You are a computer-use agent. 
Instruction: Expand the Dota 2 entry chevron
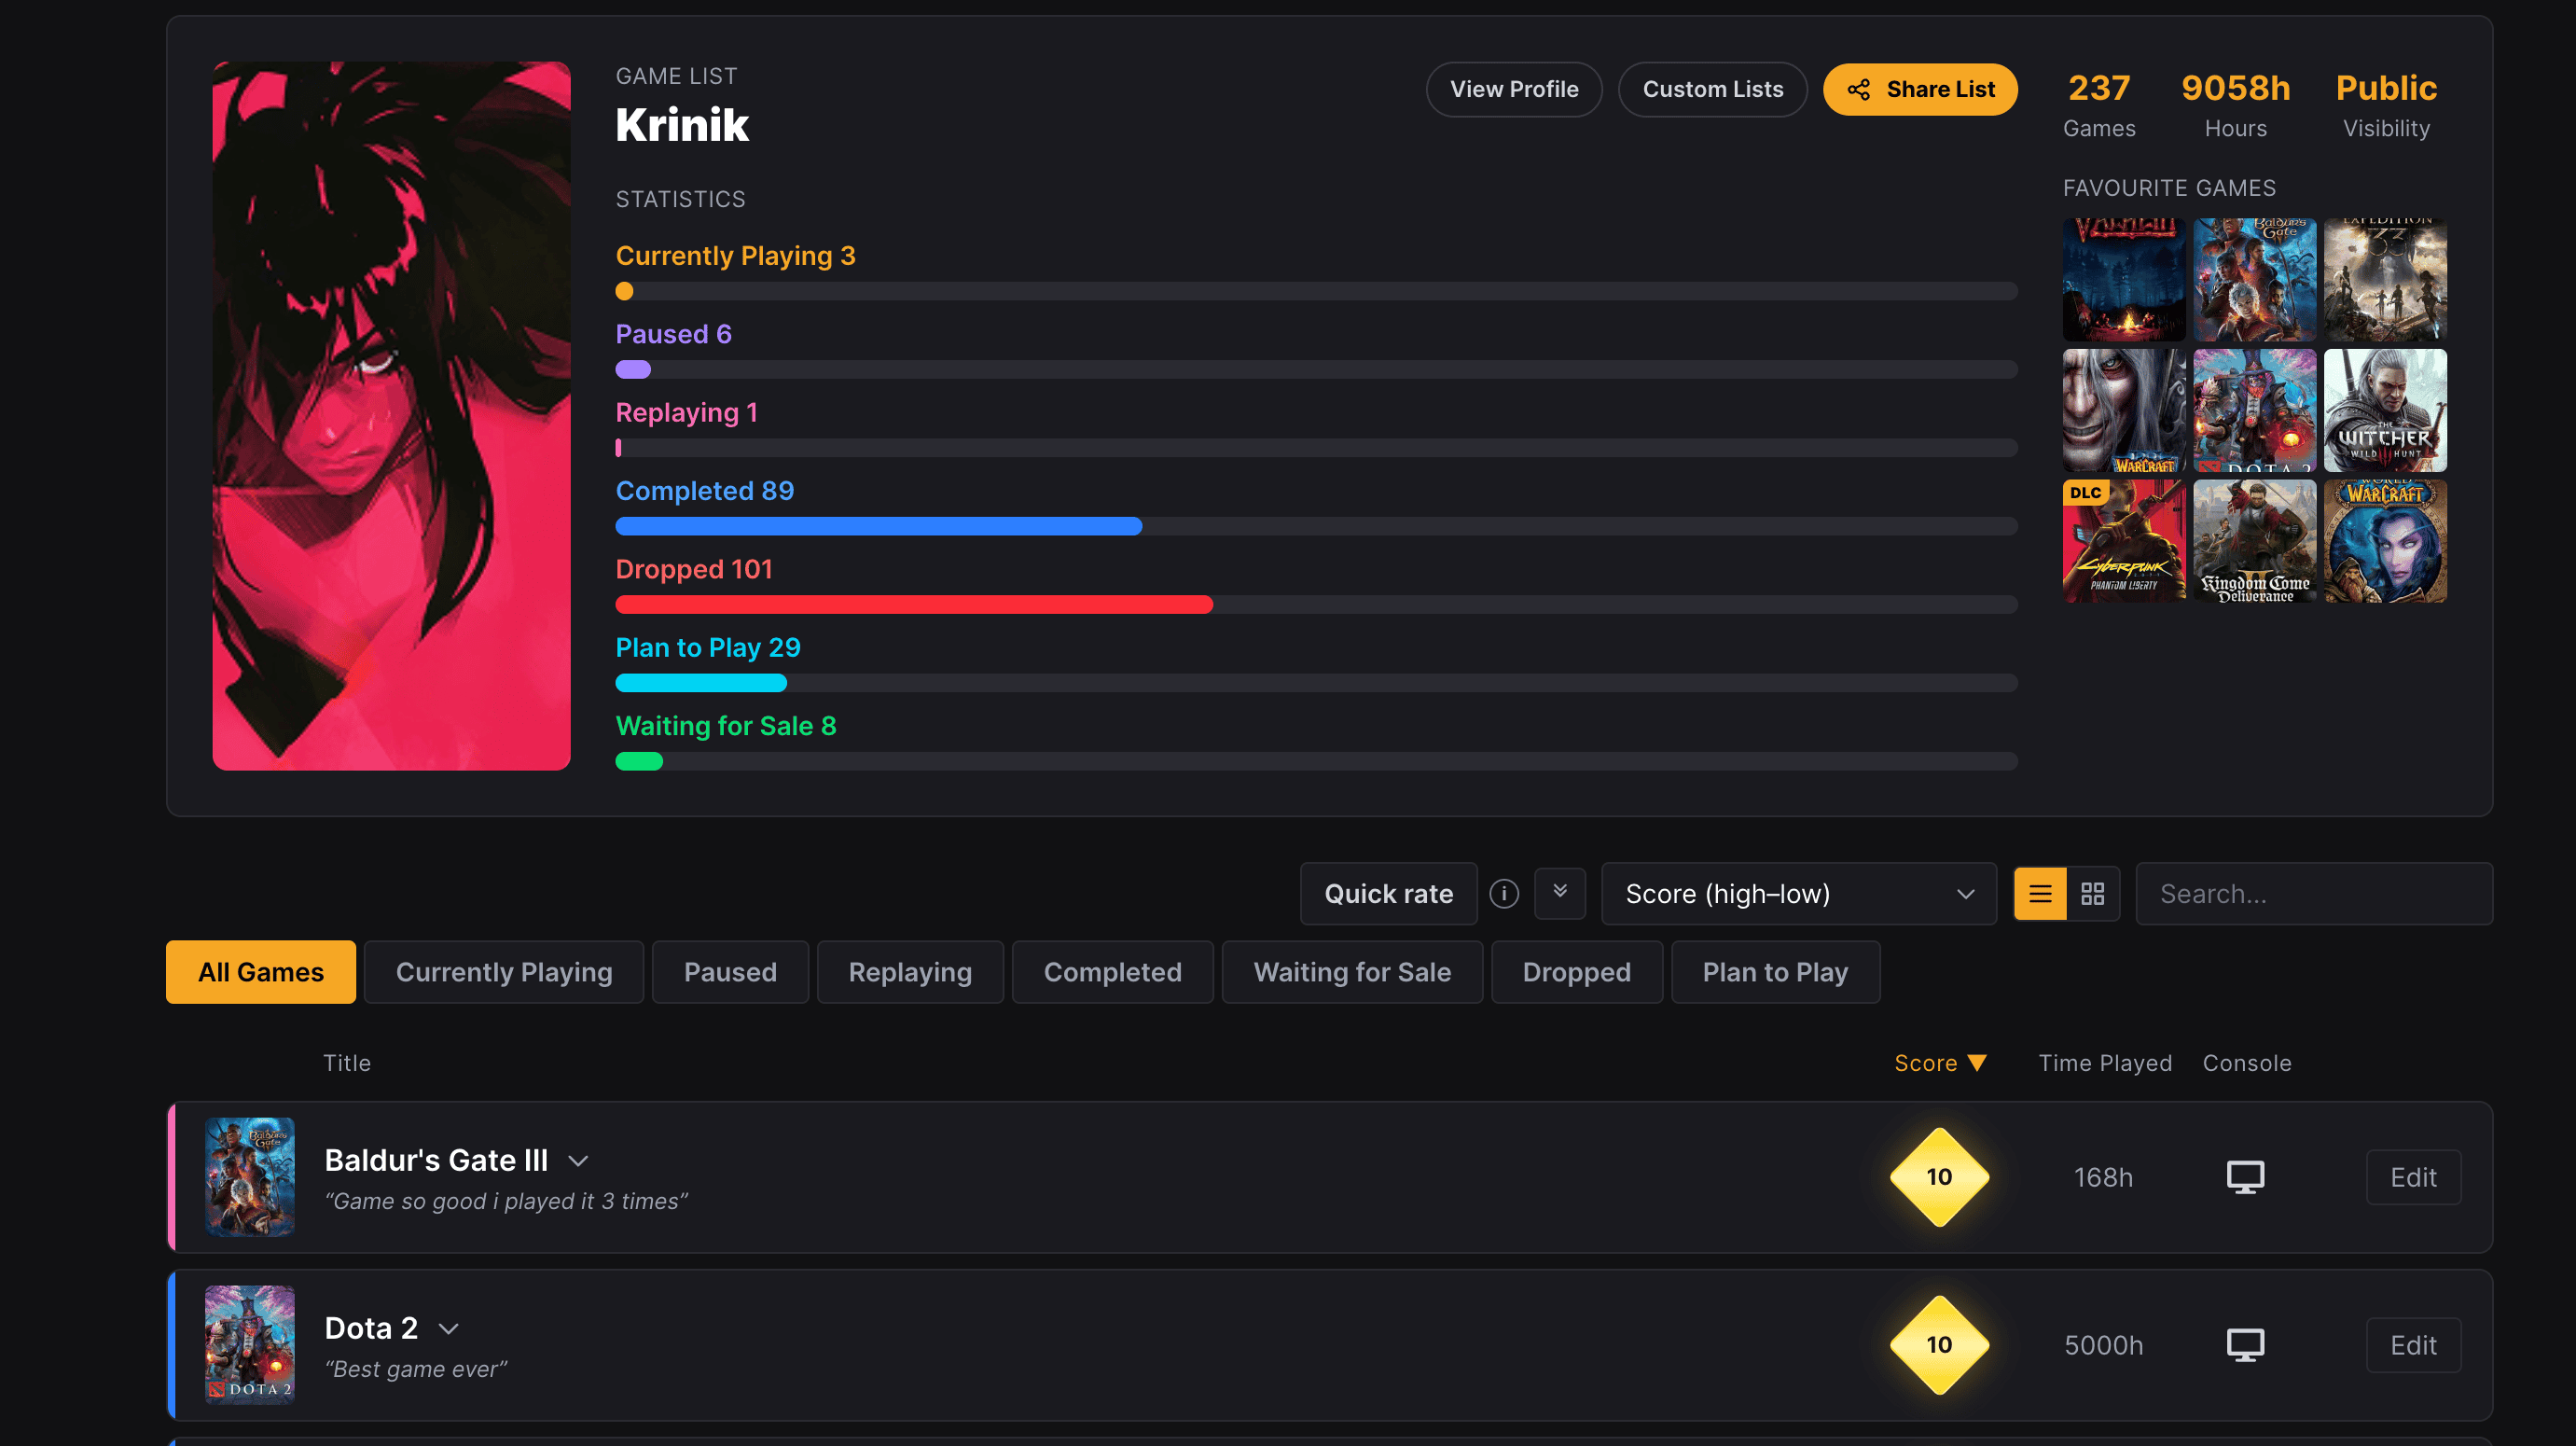click(448, 1329)
